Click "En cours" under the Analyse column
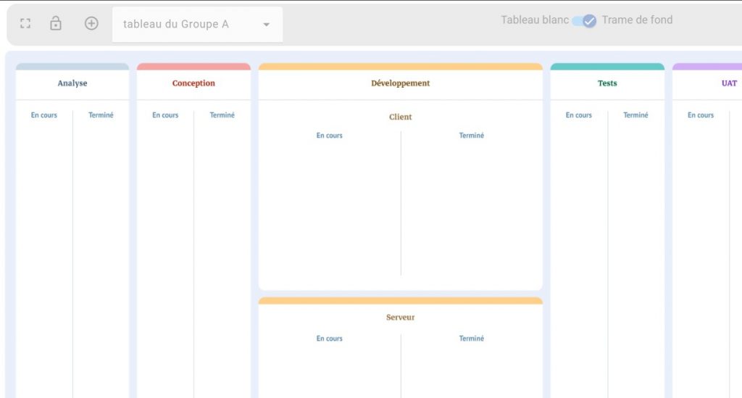This screenshot has height=398, width=742. [x=44, y=115]
